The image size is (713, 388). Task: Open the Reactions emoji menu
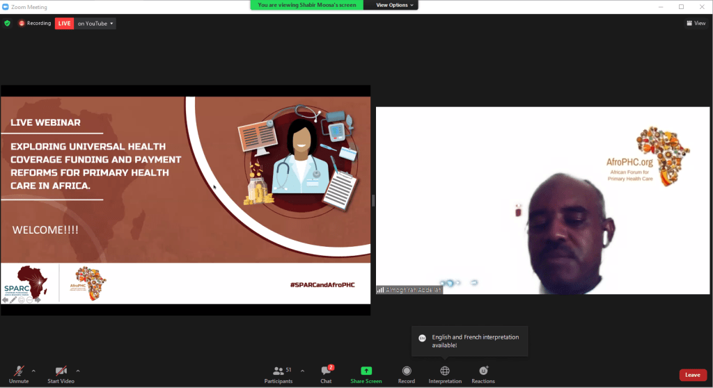483,371
